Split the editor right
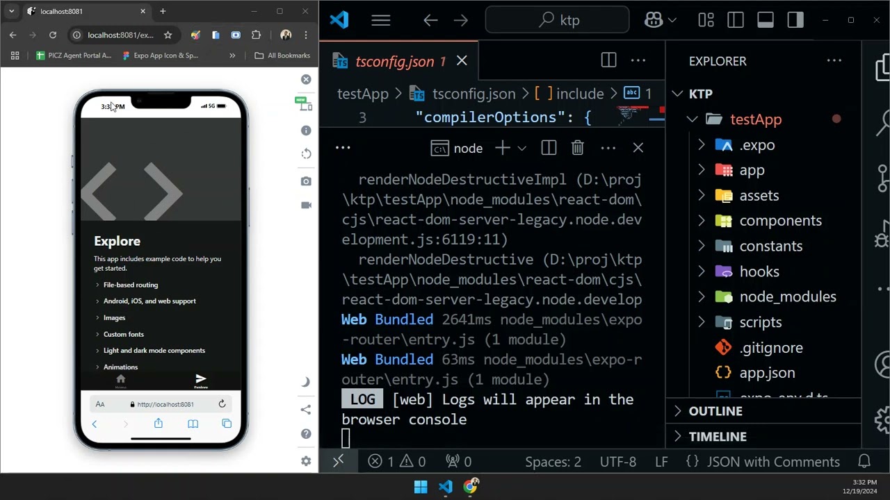Image resolution: width=890 pixels, height=500 pixels. click(x=608, y=61)
